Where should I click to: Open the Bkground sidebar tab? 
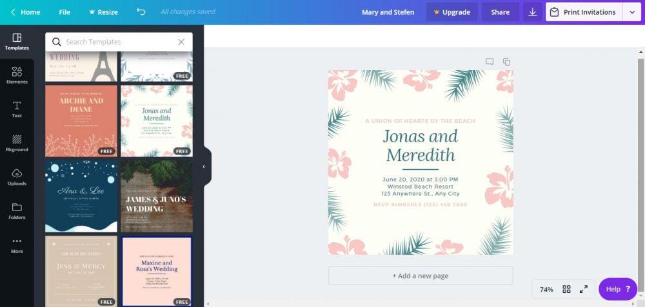point(17,144)
